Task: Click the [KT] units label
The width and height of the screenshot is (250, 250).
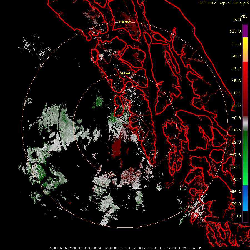Action: point(237,19)
